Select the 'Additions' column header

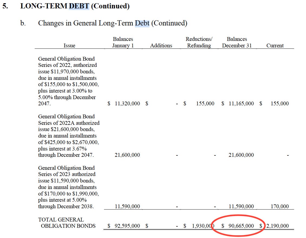(161, 45)
